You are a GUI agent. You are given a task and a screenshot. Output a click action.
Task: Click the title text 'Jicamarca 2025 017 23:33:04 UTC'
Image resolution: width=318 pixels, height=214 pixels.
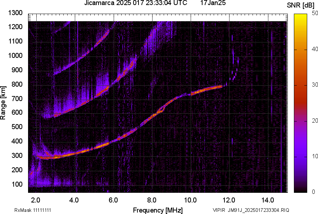point(136,3)
